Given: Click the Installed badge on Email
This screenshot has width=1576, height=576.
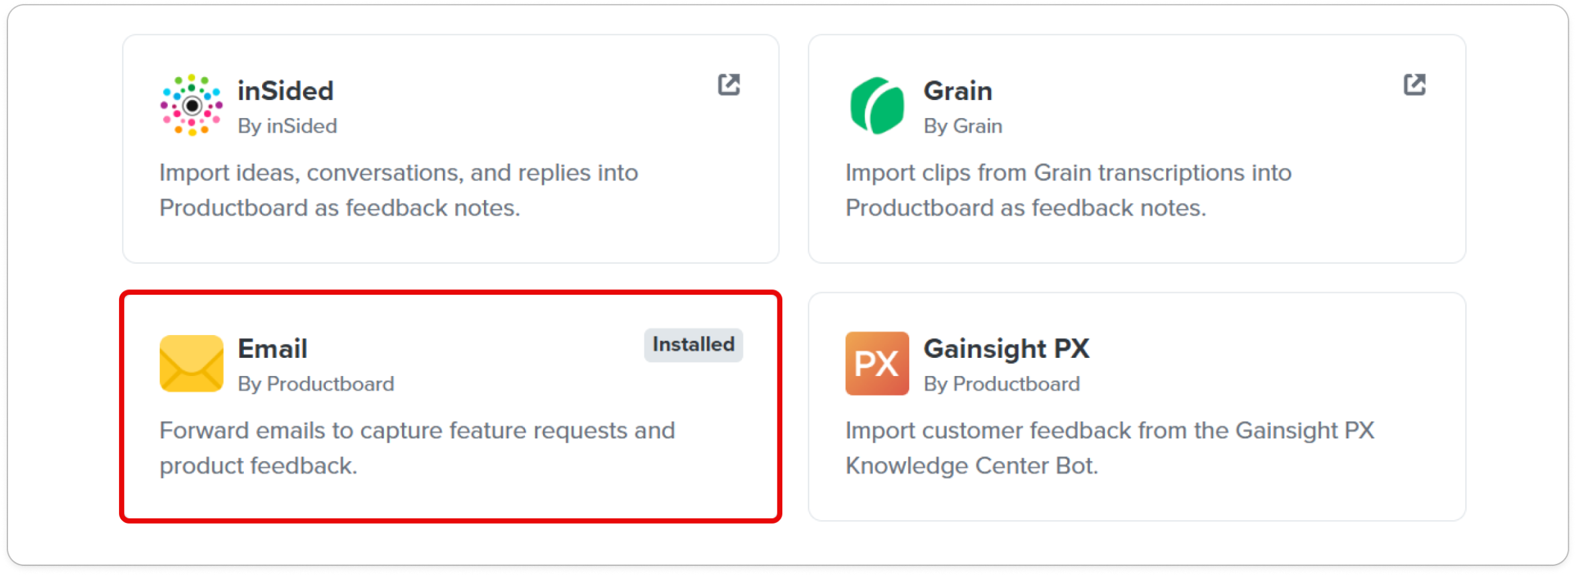Looking at the screenshot, I should pos(694,345).
